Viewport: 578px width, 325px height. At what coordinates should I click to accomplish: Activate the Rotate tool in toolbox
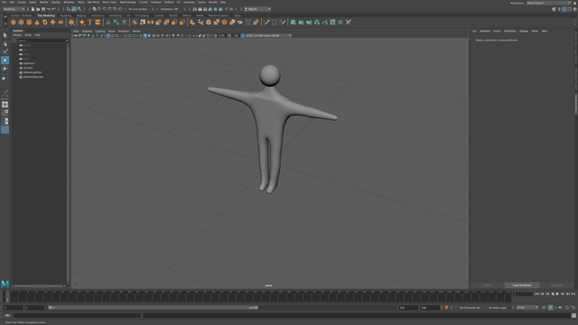(x=5, y=69)
